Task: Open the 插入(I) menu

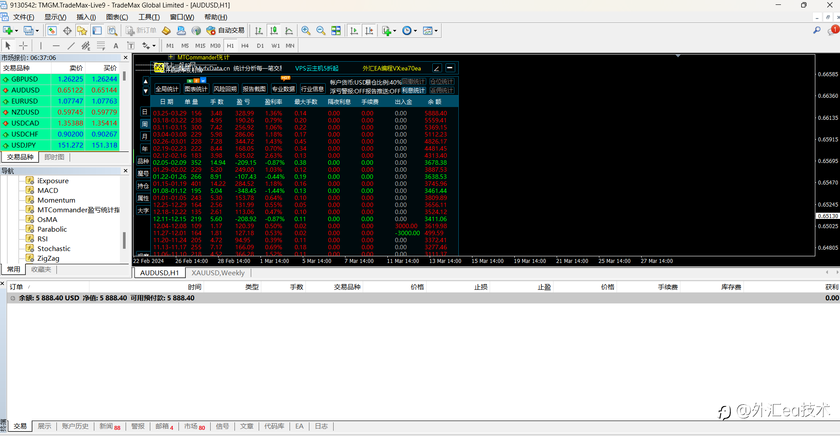Action: click(86, 17)
